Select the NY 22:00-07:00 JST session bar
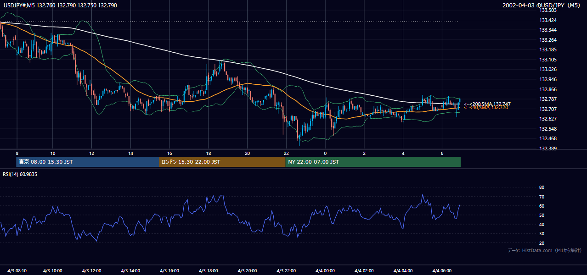Image resolution: width=587 pixels, height=275 pixels. pos(373,162)
